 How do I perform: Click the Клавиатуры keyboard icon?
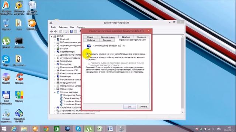click(x=58, y=61)
